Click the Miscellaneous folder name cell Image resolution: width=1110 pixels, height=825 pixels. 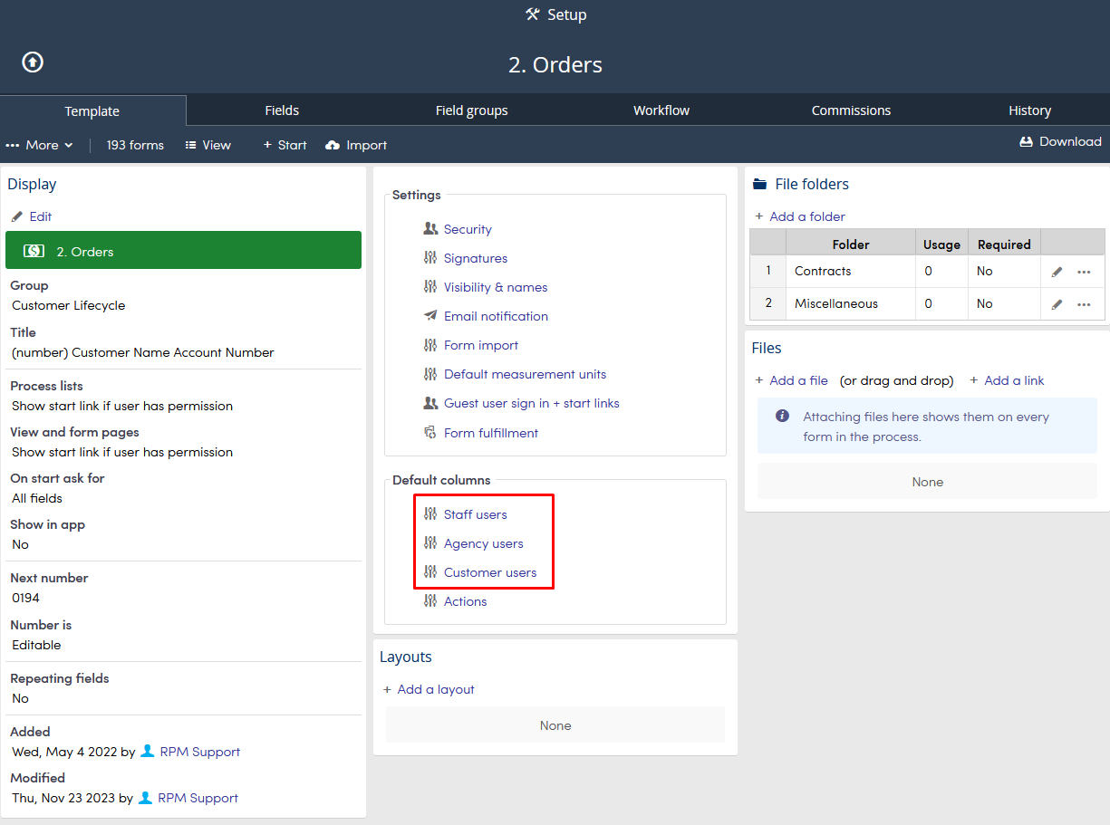[x=851, y=303]
